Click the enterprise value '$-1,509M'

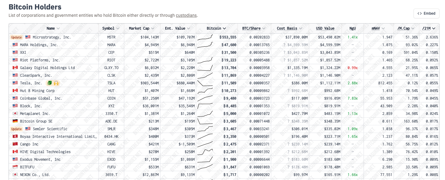[x=187, y=144]
